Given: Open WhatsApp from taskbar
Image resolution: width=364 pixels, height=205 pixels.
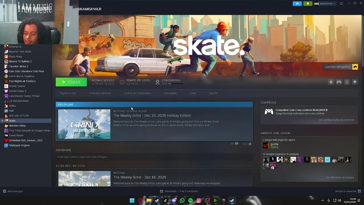Looking at the screenshot, I should (182, 200).
